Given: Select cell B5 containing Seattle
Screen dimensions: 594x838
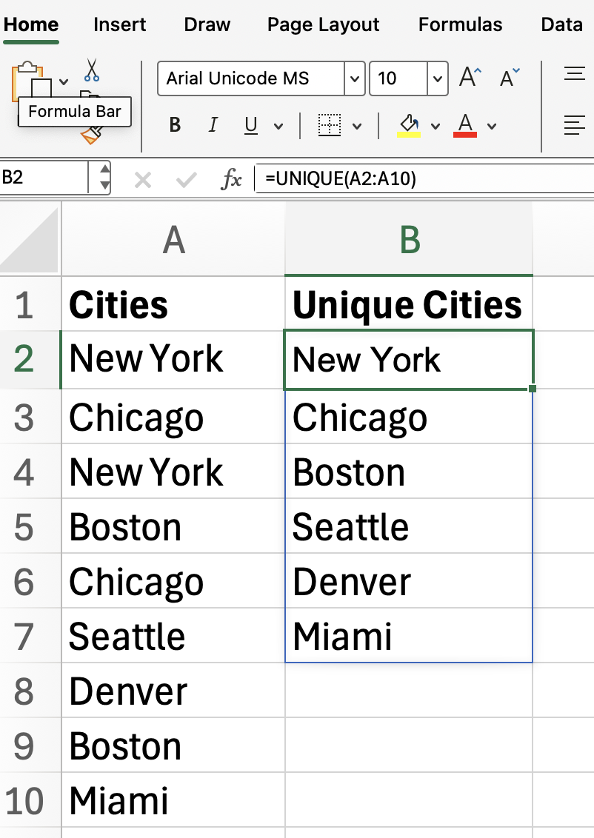Looking at the screenshot, I should pyautogui.click(x=409, y=527).
